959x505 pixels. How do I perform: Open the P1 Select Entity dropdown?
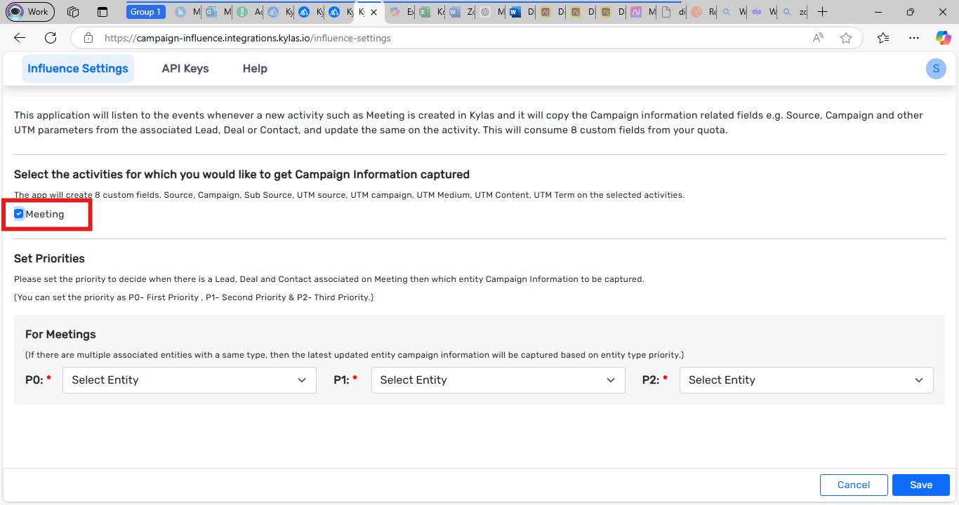coord(498,380)
